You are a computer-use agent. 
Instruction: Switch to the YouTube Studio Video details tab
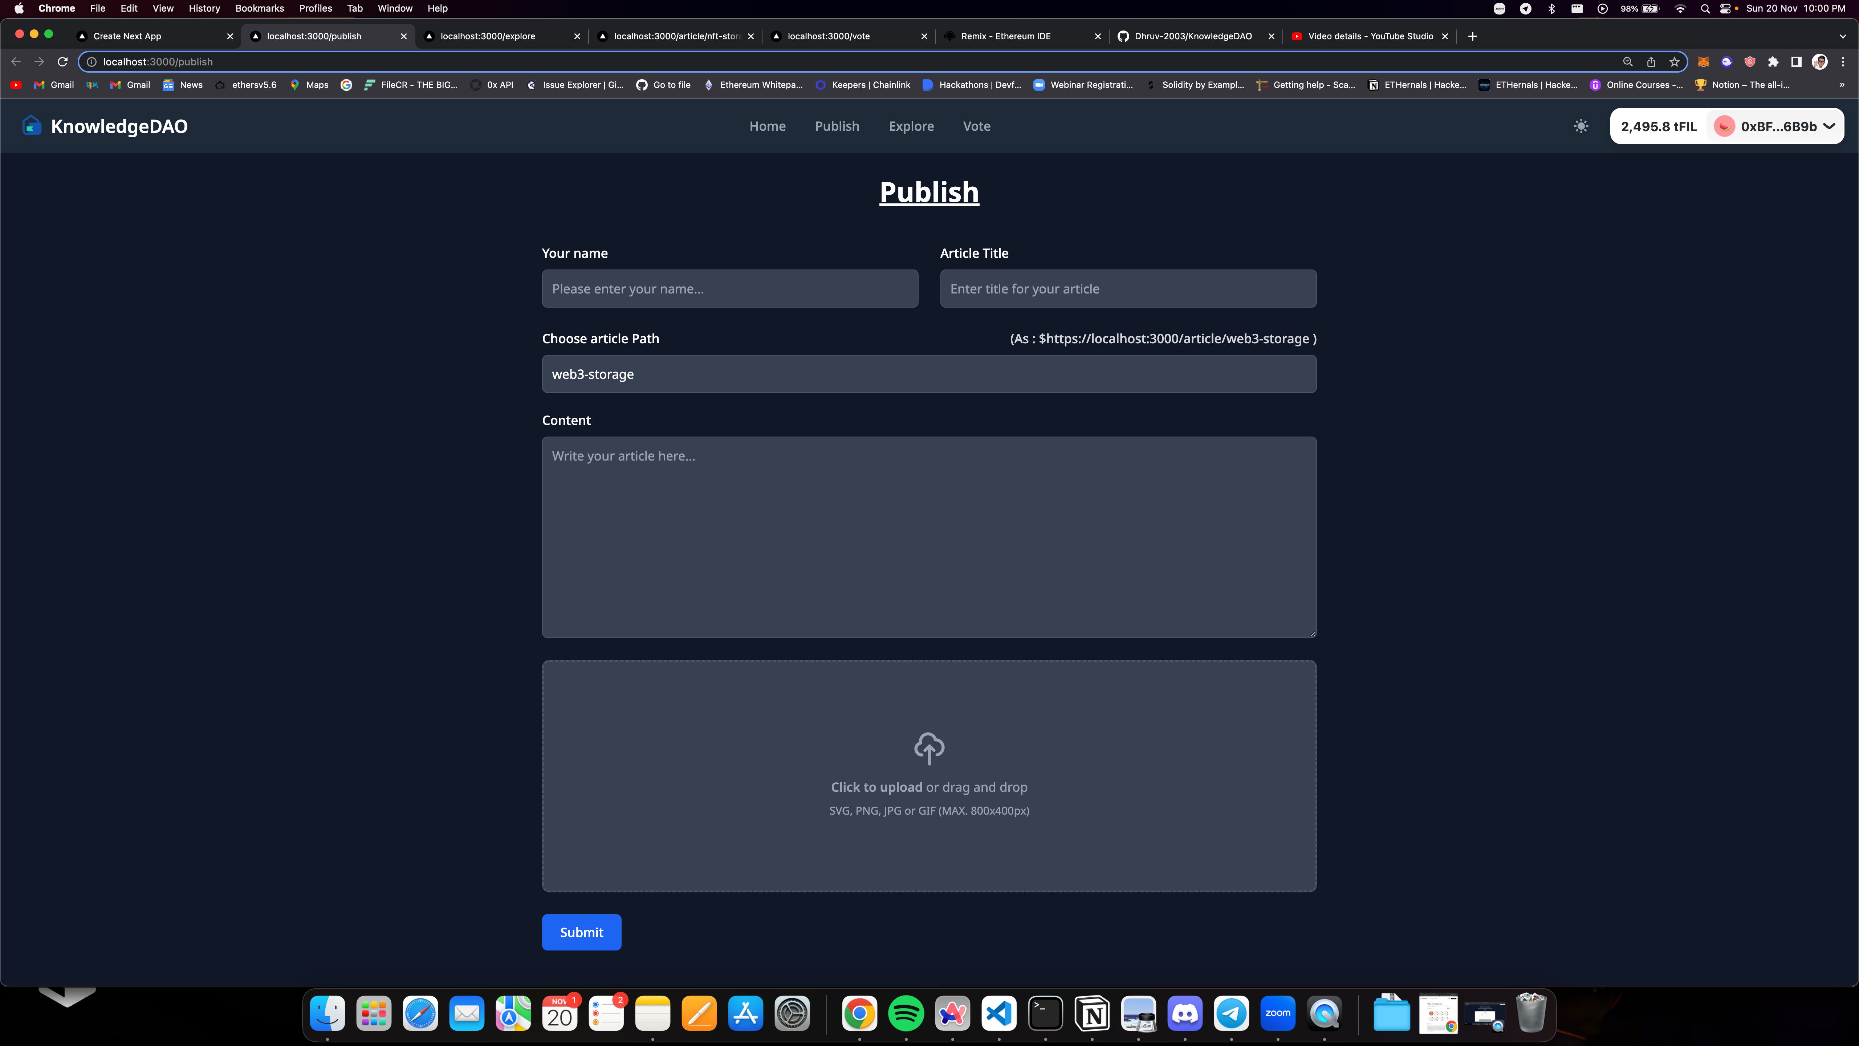coord(1370,36)
